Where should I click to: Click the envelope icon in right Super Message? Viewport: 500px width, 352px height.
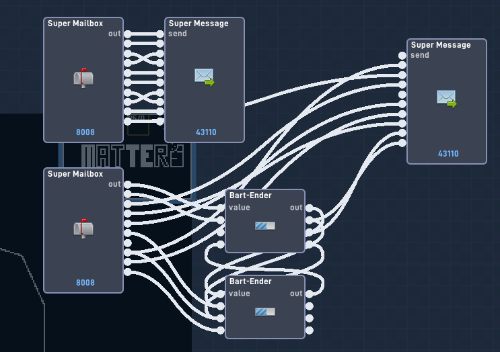[446, 99]
